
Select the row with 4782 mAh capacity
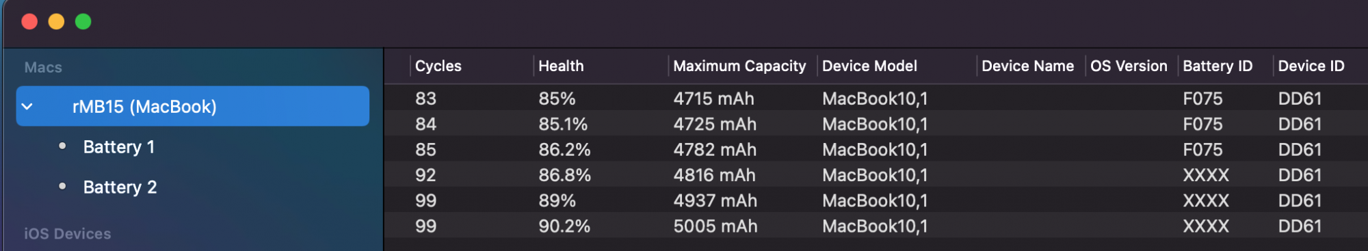(x=876, y=150)
